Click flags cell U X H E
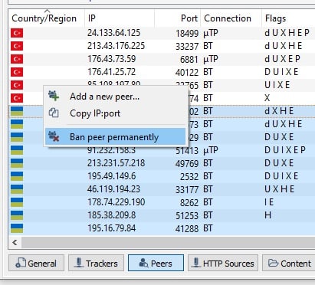 click(279, 189)
